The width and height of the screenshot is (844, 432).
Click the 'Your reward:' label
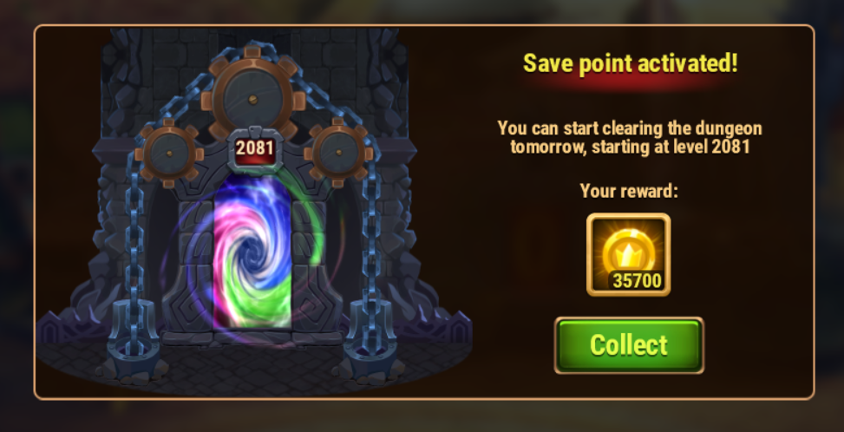[x=629, y=191]
